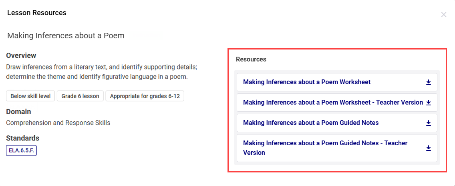Click the Grade 6 lesson tag

[80, 96]
